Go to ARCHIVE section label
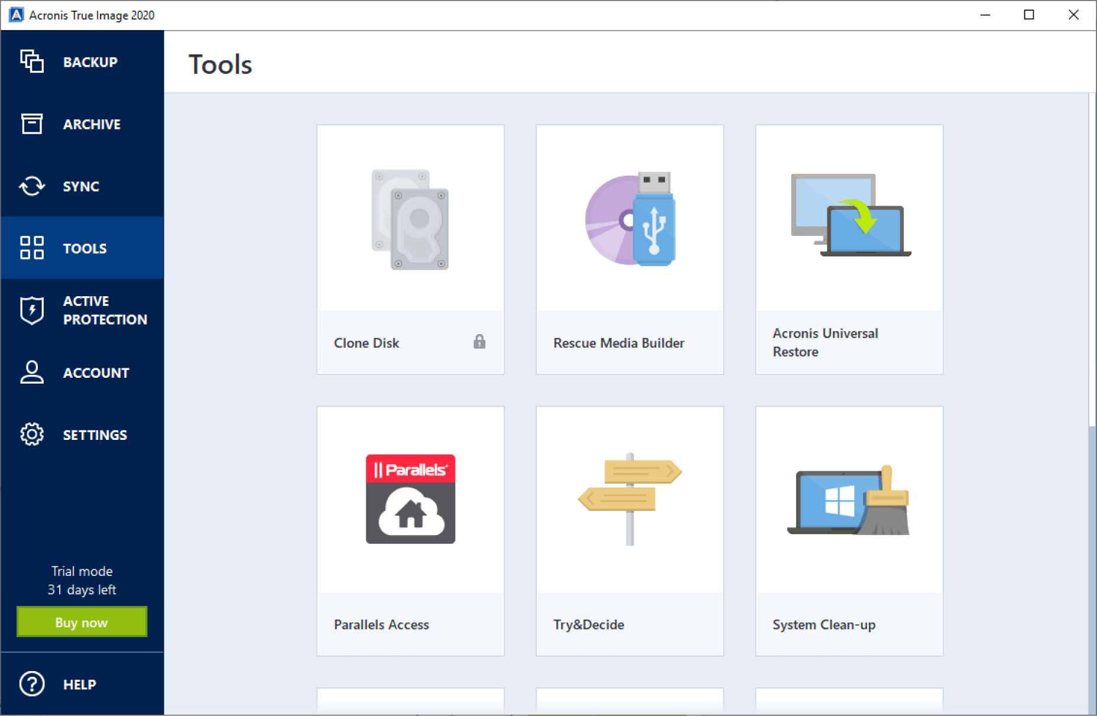 click(92, 124)
